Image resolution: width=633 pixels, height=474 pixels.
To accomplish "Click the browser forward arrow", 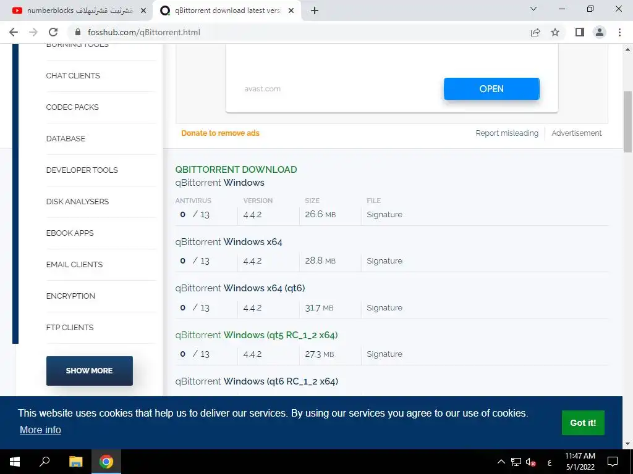I will click(x=33, y=32).
